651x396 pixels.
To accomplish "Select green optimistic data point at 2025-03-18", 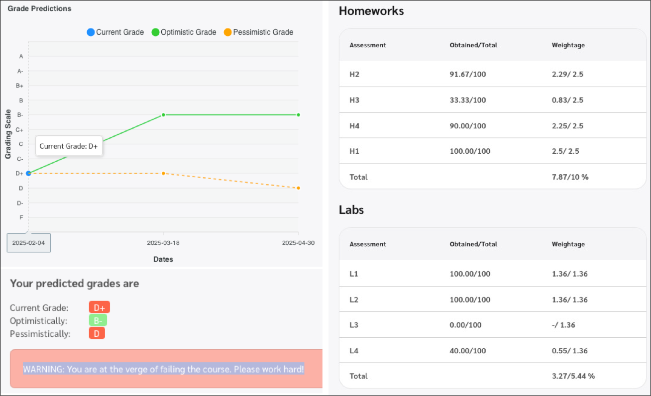I will tap(163, 115).
